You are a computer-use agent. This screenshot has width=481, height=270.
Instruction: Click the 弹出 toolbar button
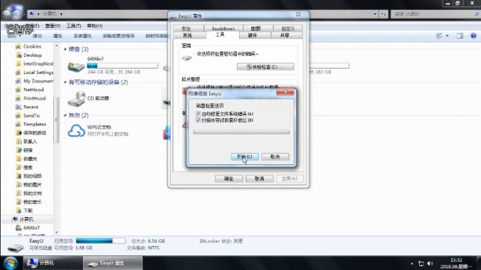[x=37, y=36]
